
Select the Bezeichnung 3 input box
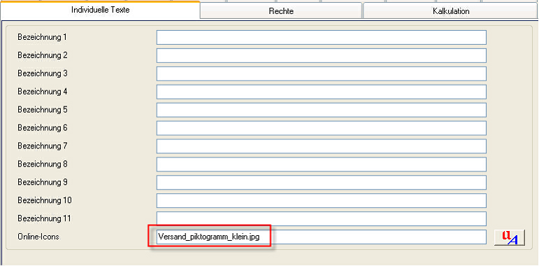click(x=322, y=73)
